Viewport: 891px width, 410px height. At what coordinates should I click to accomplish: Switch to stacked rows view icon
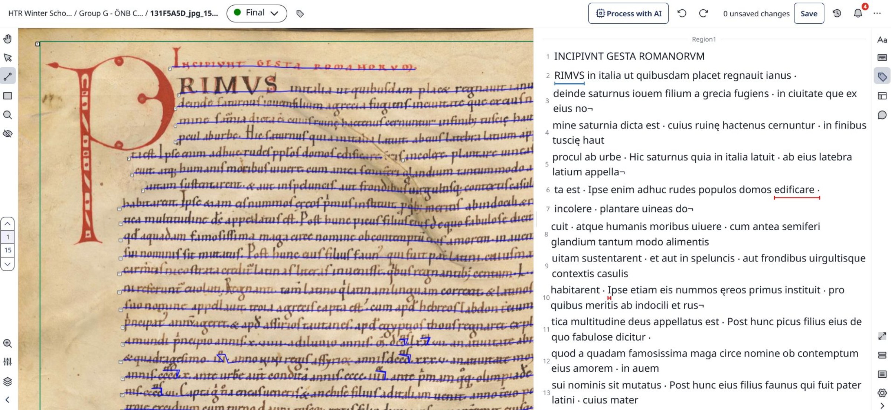coord(882,355)
